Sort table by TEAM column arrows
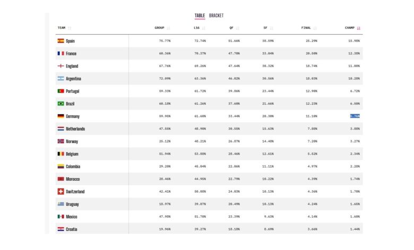This screenshot has width=414, height=250. coord(70,28)
